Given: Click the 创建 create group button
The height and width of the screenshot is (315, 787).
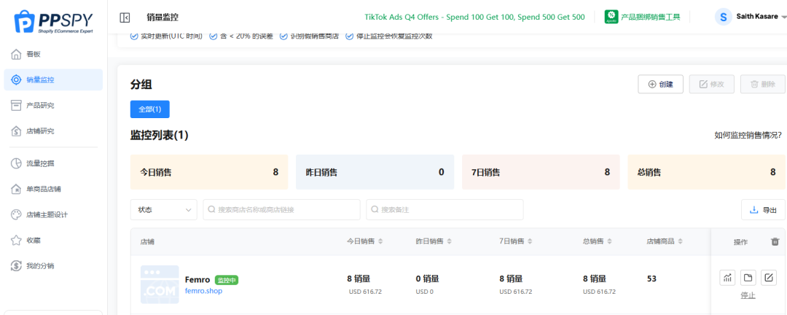Looking at the screenshot, I should (x=660, y=85).
